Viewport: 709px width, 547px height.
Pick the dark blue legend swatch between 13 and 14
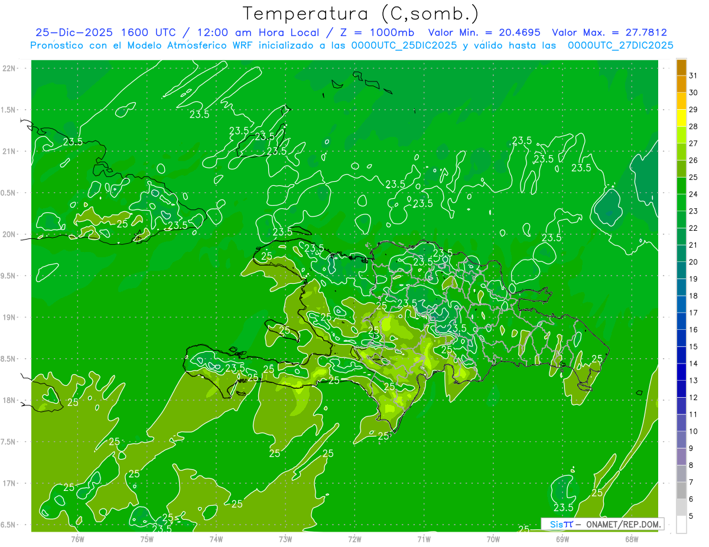(681, 372)
